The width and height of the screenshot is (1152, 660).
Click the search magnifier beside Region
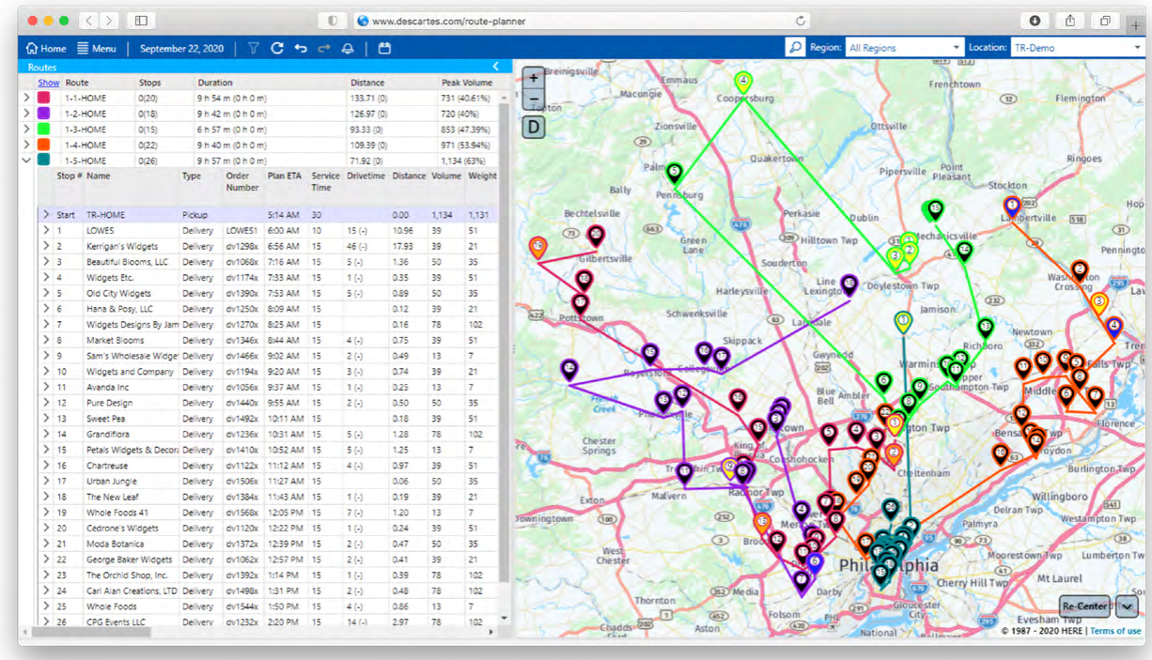(795, 47)
